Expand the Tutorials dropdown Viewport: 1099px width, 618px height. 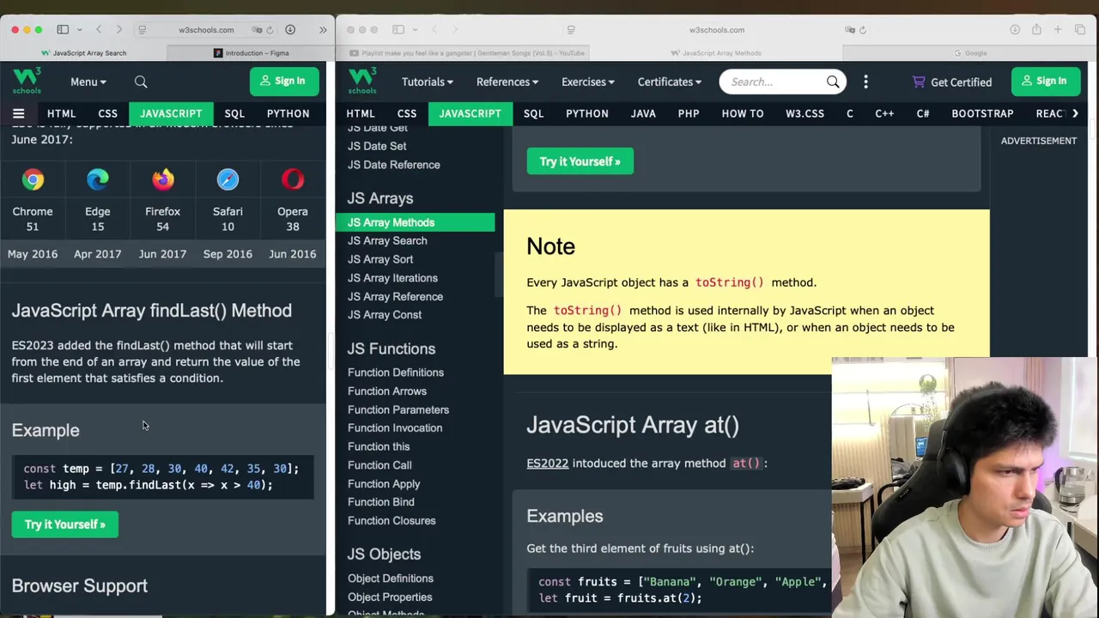coord(427,82)
